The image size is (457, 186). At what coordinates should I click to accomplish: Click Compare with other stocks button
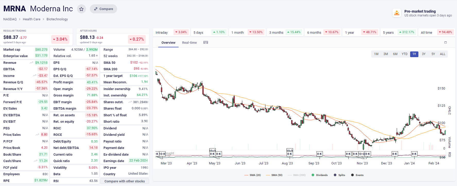tap(125, 181)
